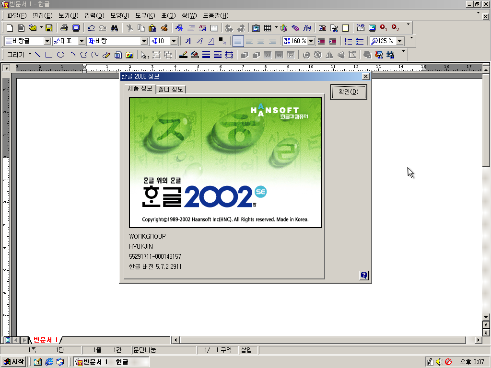Screen dimensions: 491x368
Task: Expand the font size 10 dropdown
Action: [x=174, y=41]
